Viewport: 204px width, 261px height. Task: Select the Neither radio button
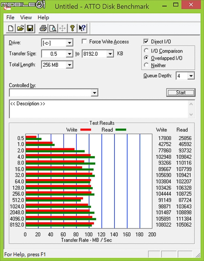(x=146, y=65)
